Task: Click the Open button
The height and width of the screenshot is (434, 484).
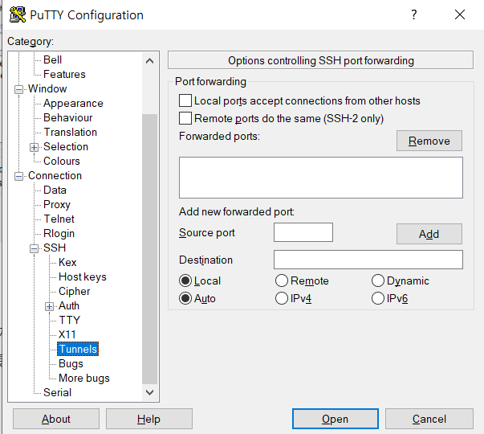Action: tap(336, 419)
